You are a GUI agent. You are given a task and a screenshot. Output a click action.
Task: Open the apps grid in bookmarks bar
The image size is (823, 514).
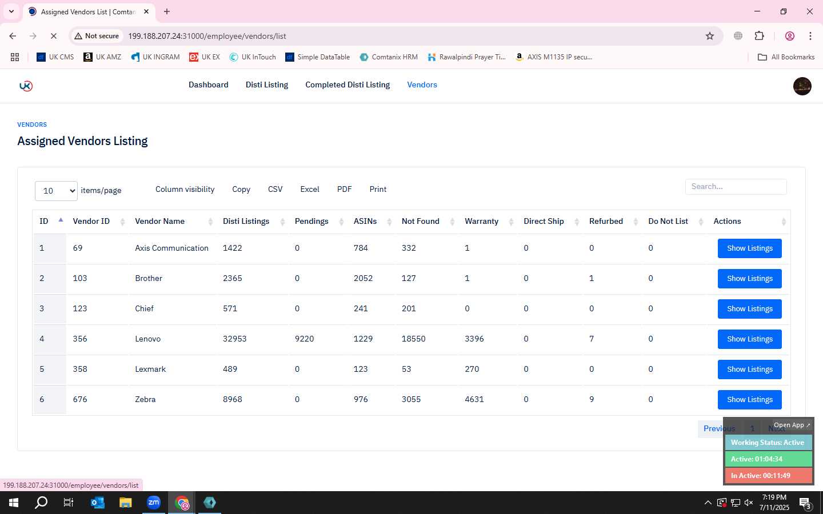[15, 57]
